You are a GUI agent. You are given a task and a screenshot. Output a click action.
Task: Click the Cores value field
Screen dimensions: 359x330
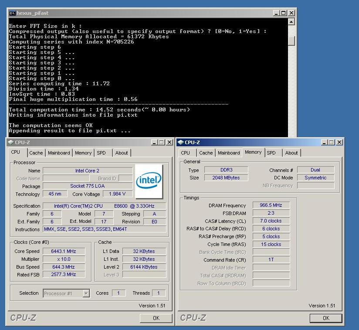119,293
